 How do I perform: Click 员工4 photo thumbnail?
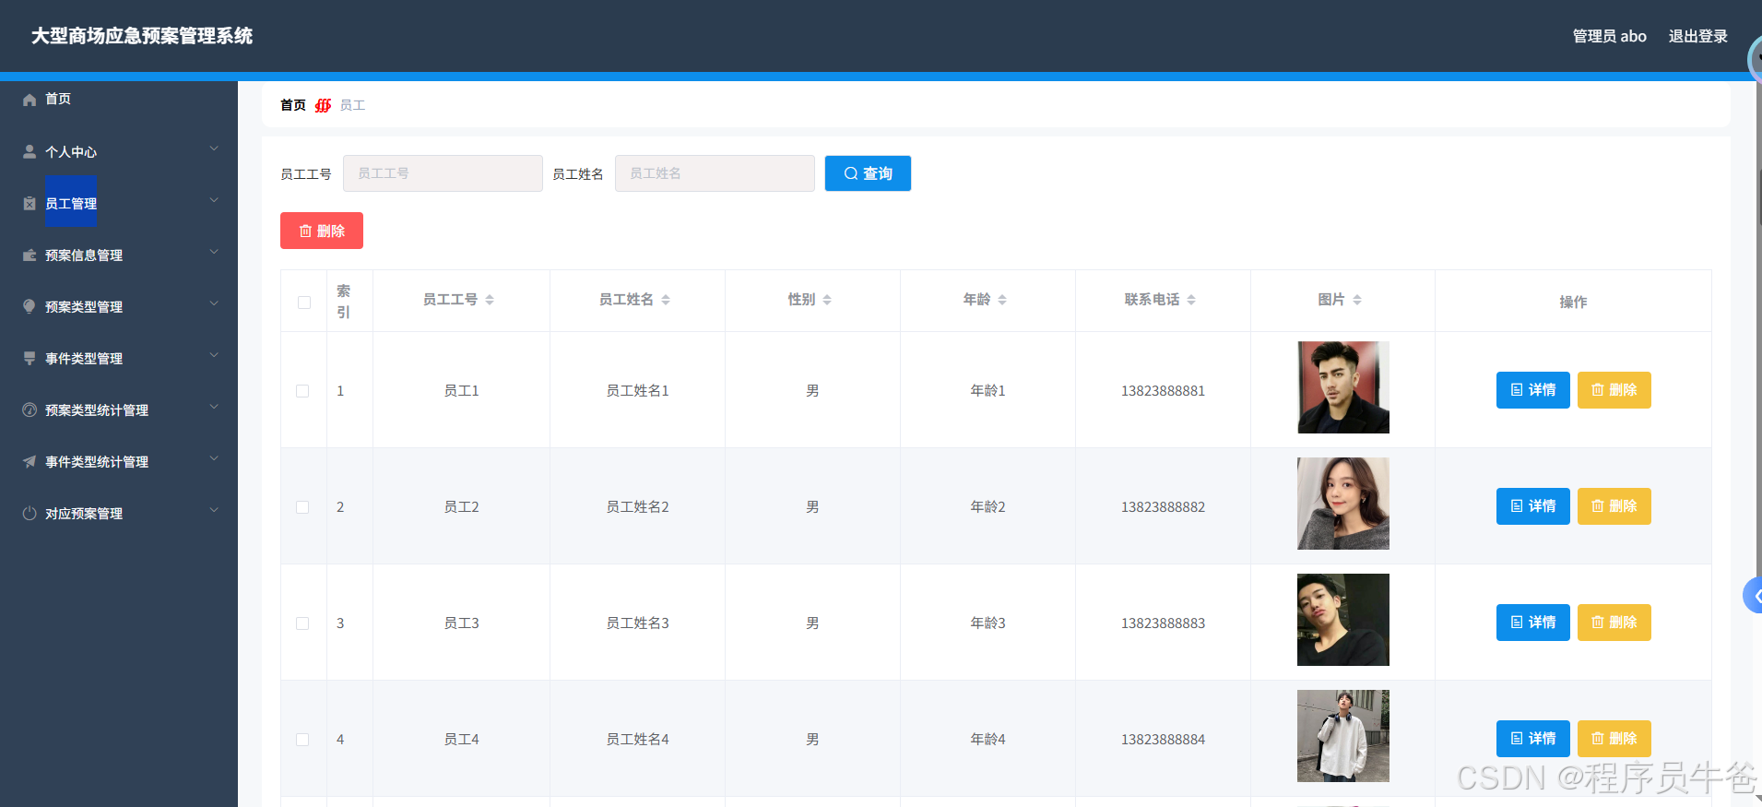(1343, 736)
